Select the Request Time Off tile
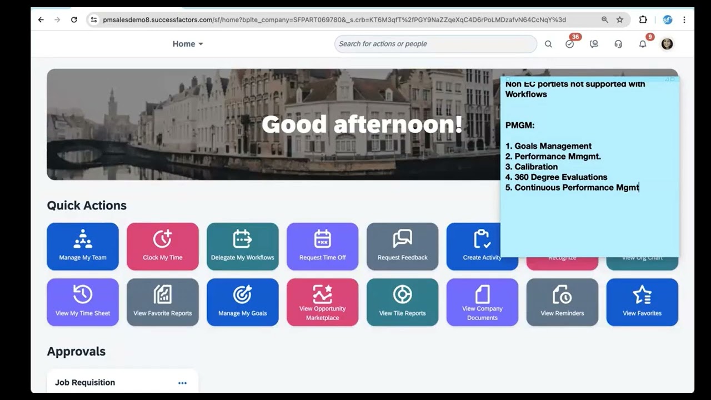The width and height of the screenshot is (711, 400). coord(323,247)
